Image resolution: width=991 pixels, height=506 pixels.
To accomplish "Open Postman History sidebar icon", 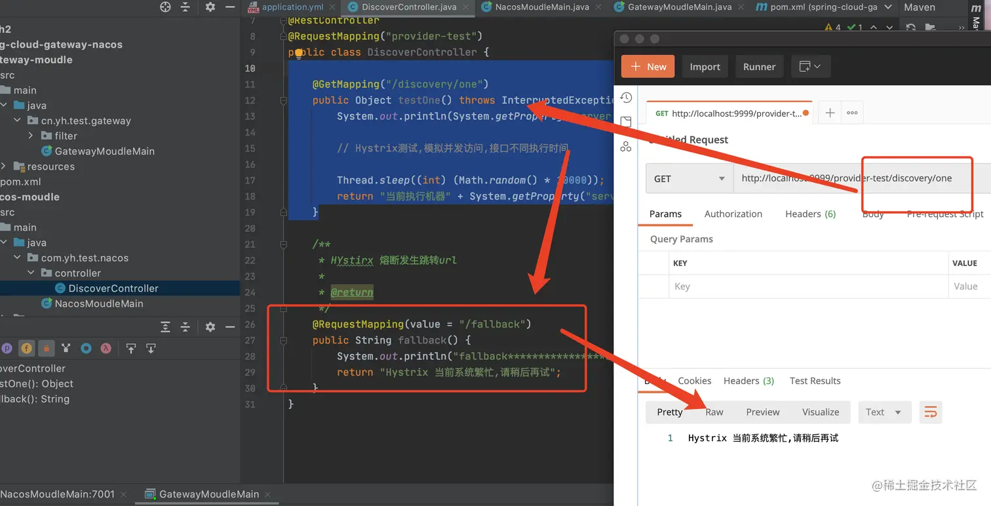I will 626,98.
